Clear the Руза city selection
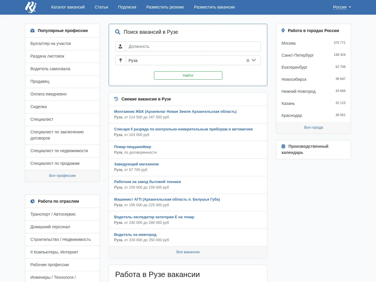Screen dimensions: 376x282 coord(248,61)
